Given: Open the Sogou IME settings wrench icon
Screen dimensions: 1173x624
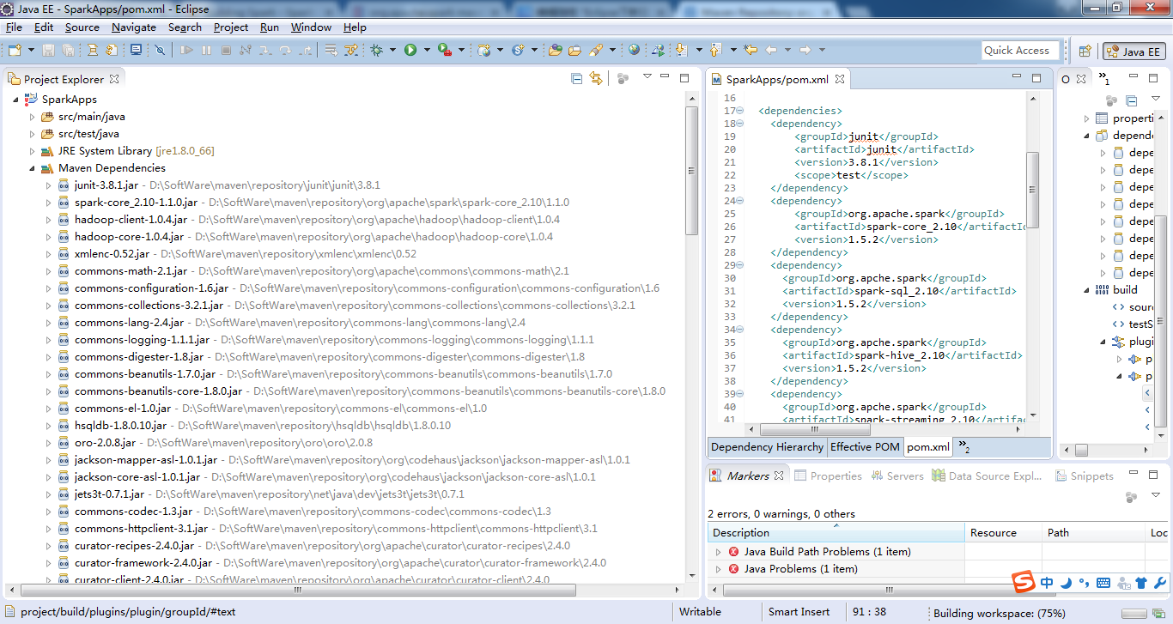Looking at the screenshot, I should coord(1160,583).
